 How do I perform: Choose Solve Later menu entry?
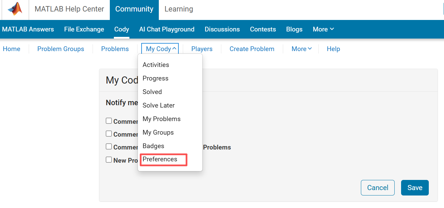pyautogui.click(x=158, y=106)
